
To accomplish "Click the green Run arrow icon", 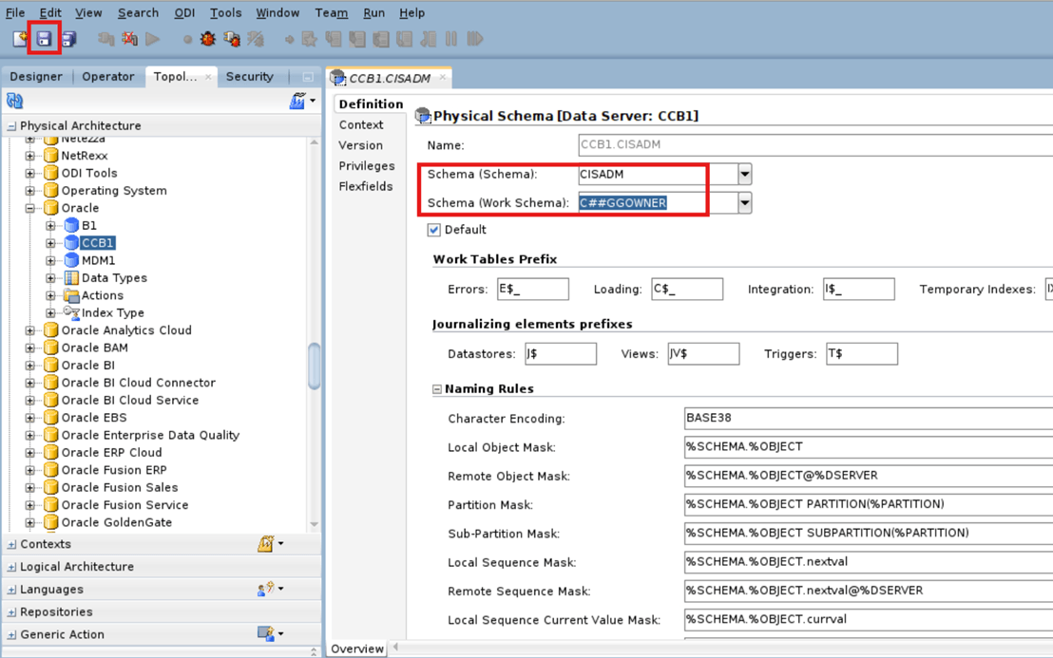I will 153,39.
